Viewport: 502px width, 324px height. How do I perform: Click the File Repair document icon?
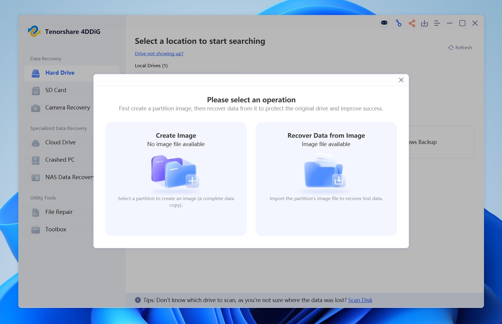(x=35, y=212)
